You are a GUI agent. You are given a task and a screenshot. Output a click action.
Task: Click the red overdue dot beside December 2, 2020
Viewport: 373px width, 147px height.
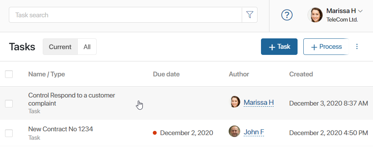click(155, 133)
